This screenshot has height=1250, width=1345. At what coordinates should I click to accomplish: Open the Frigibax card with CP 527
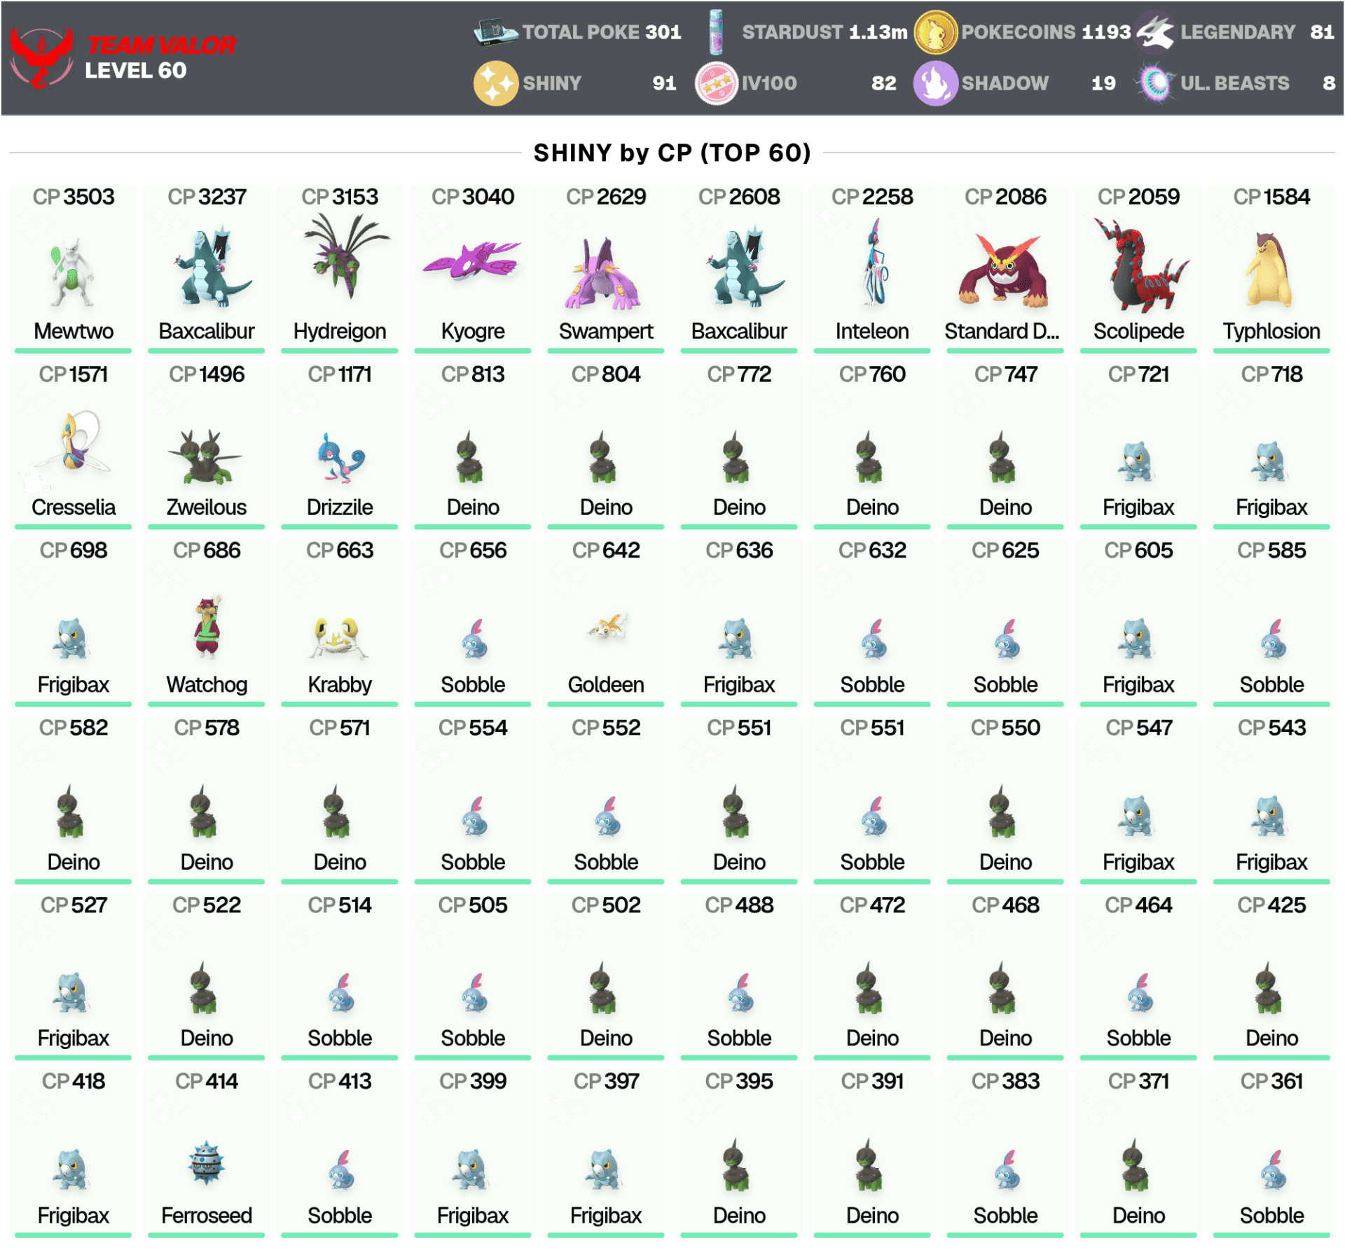pos(73,976)
